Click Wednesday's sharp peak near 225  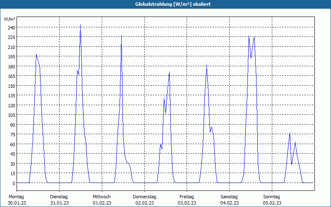pos(121,36)
